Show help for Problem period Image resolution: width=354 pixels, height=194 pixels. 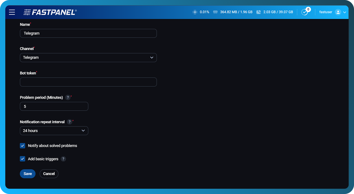[68, 98]
